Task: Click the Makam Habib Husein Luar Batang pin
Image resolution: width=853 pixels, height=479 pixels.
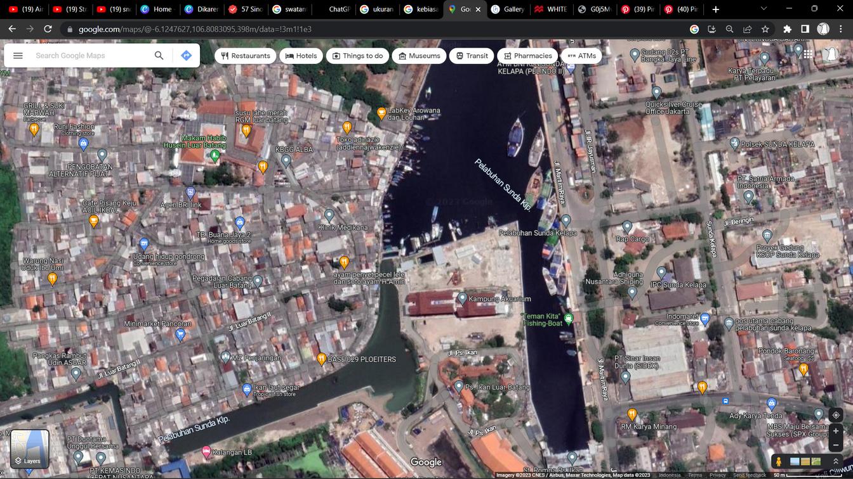Action: click(x=215, y=155)
